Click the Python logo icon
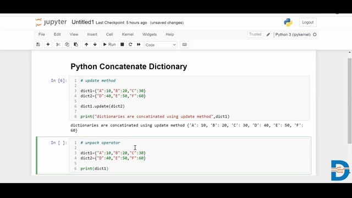The width and height of the screenshot is (352, 198). [x=288, y=22]
